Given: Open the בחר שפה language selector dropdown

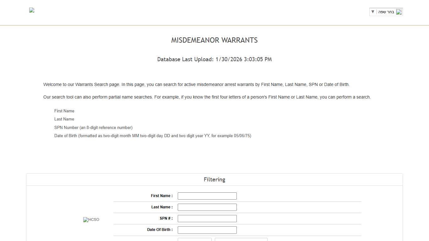Looking at the screenshot, I should tap(386, 12).
